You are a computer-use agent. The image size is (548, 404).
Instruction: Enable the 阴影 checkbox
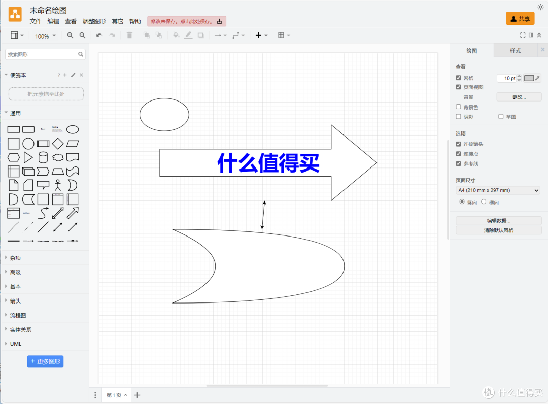click(459, 116)
